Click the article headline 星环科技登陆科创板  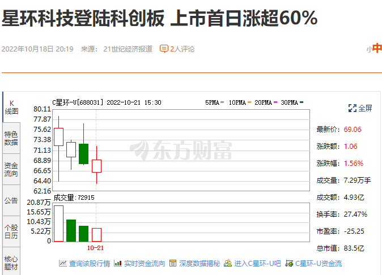[x=83, y=18]
